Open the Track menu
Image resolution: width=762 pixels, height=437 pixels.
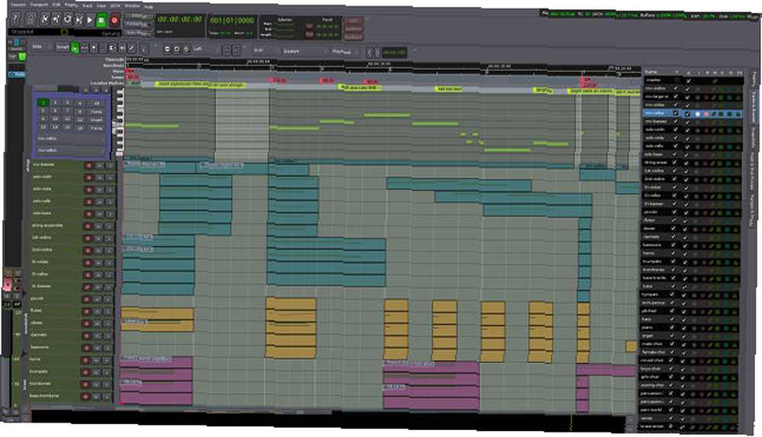(x=88, y=5)
